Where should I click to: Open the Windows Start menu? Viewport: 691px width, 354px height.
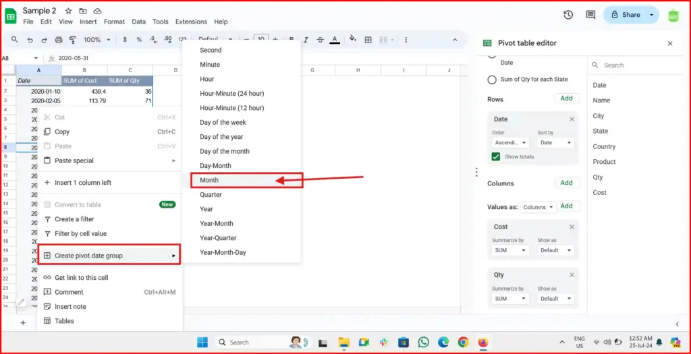(x=202, y=342)
